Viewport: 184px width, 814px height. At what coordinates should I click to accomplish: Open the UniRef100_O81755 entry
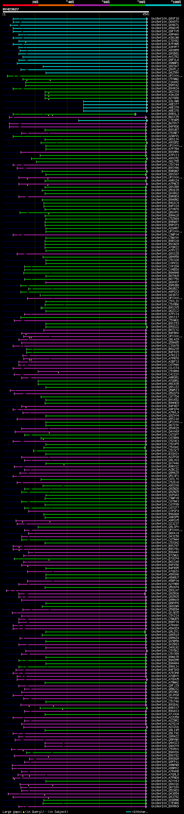tap(165, 161)
